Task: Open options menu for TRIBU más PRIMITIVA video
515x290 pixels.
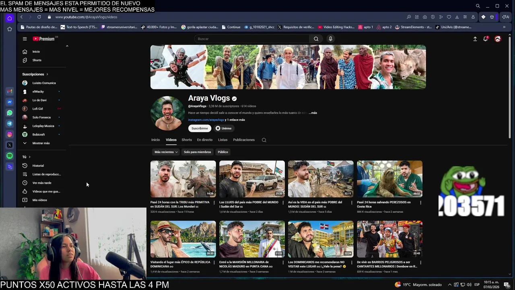Action: pyautogui.click(x=214, y=203)
